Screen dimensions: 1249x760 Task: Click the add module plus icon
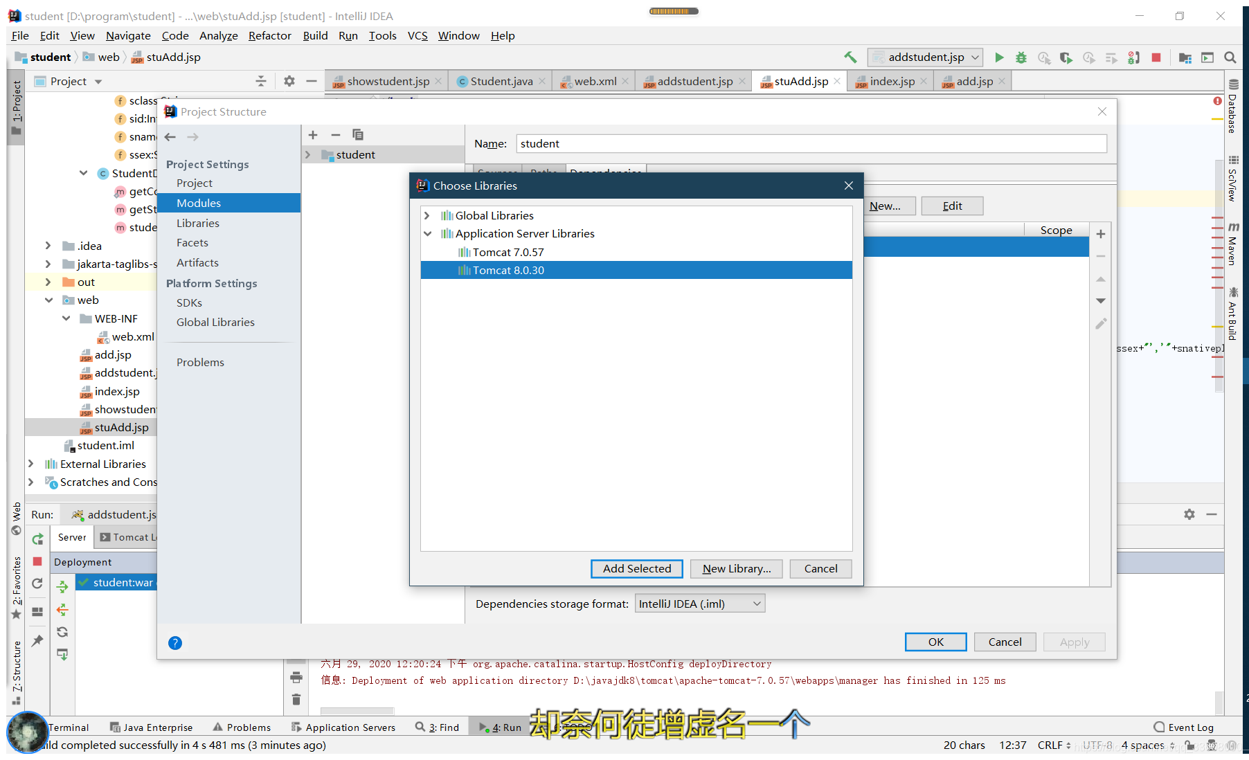coord(313,135)
